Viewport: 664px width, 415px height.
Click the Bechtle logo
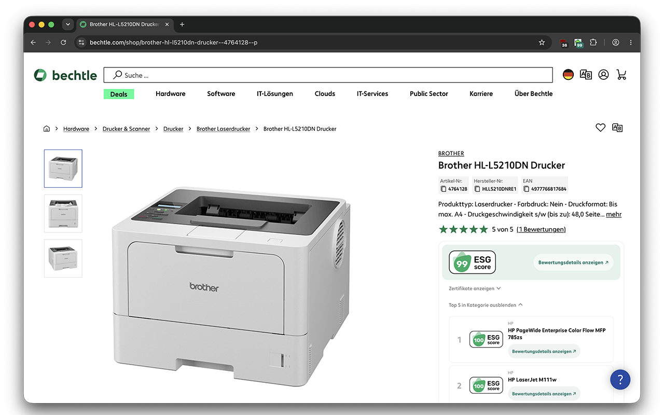(65, 75)
